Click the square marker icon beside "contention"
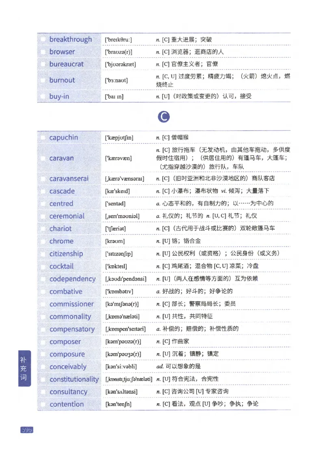The width and height of the screenshot is (325, 460). click(43, 404)
